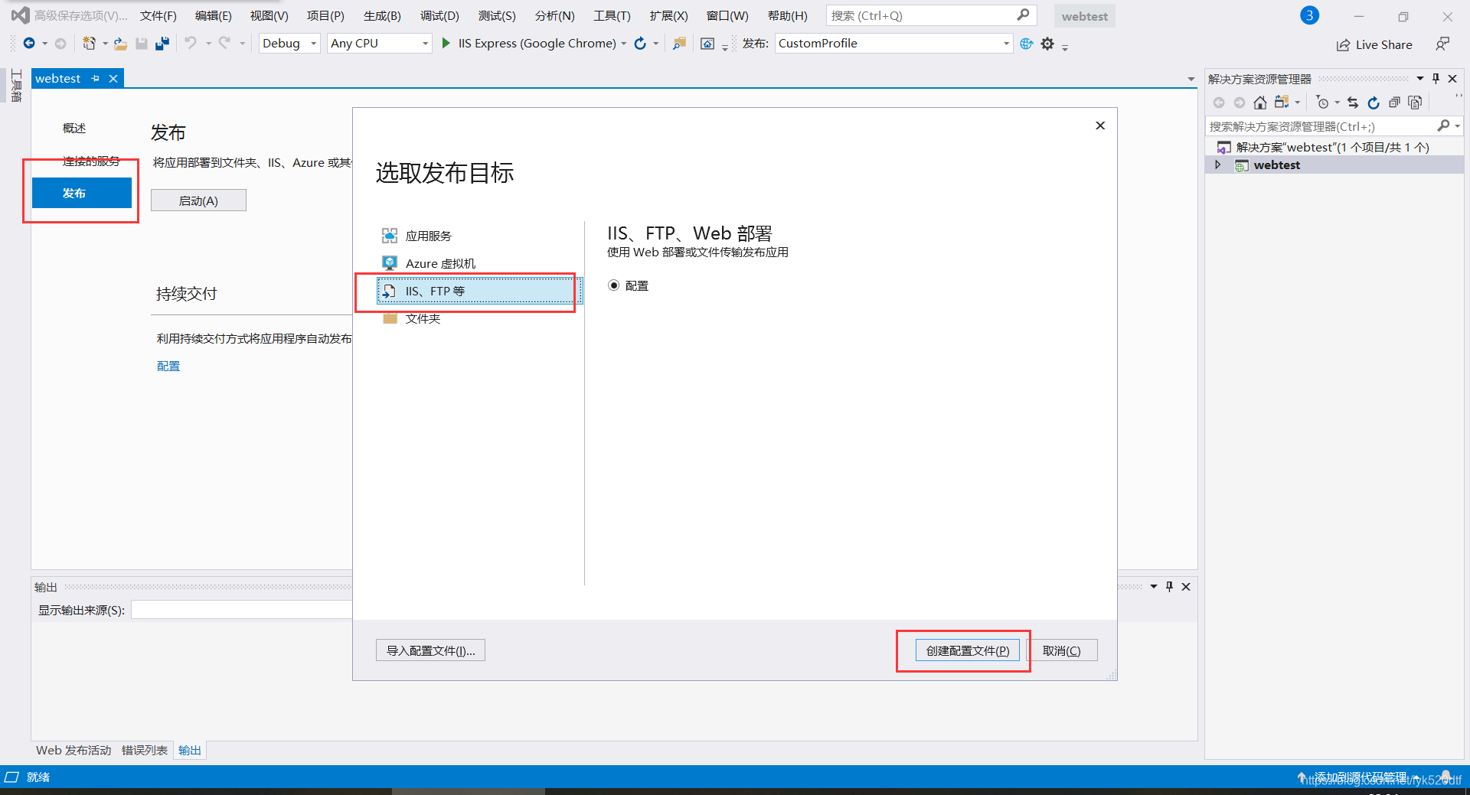Image resolution: width=1470 pixels, height=795 pixels.
Task: Expand the webtest project tree node
Action: pos(1217,165)
